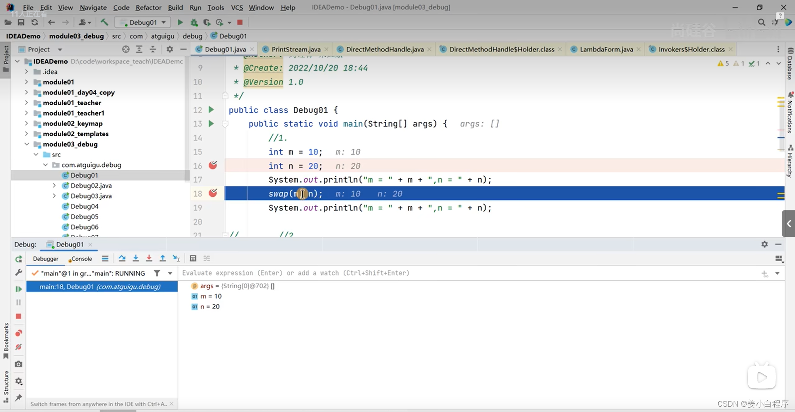This screenshot has height=412, width=795.
Task: Open the Database tool window
Action: pyautogui.click(x=790, y=64)
